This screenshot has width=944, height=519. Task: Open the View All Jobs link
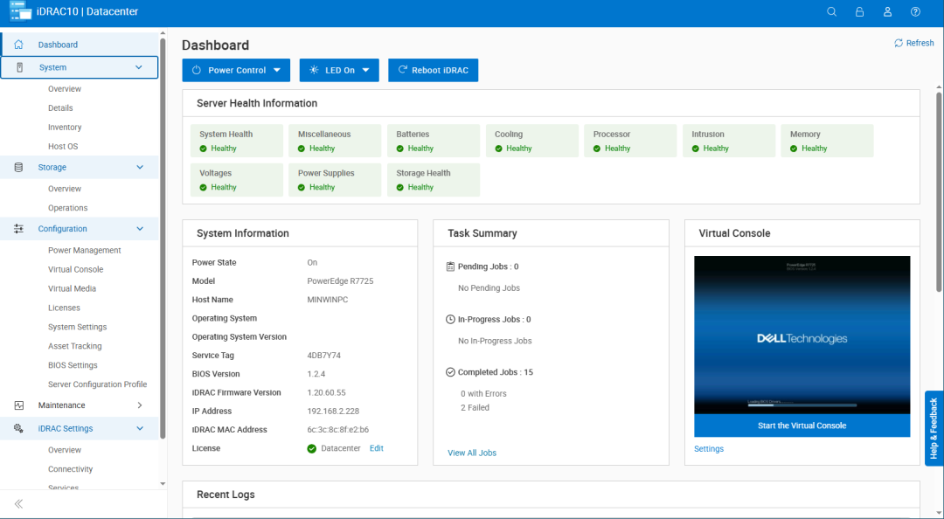pyautogui.click(x=472, y=453)
